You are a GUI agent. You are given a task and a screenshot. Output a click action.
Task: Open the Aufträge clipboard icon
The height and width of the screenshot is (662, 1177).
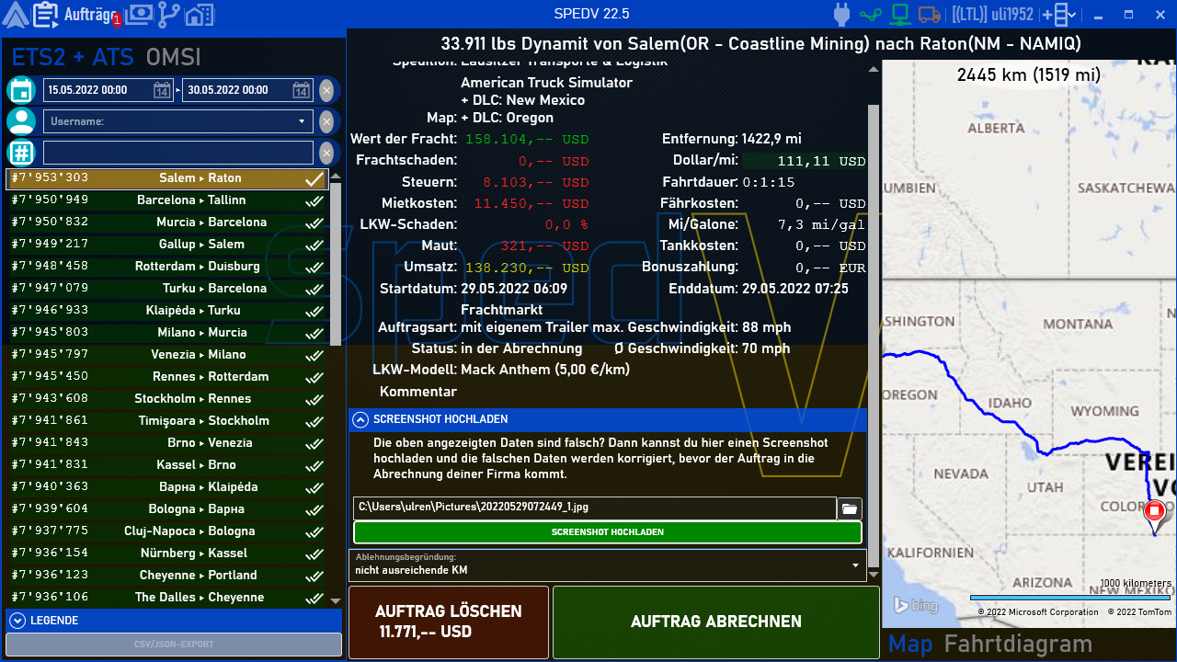coord(46,14)
